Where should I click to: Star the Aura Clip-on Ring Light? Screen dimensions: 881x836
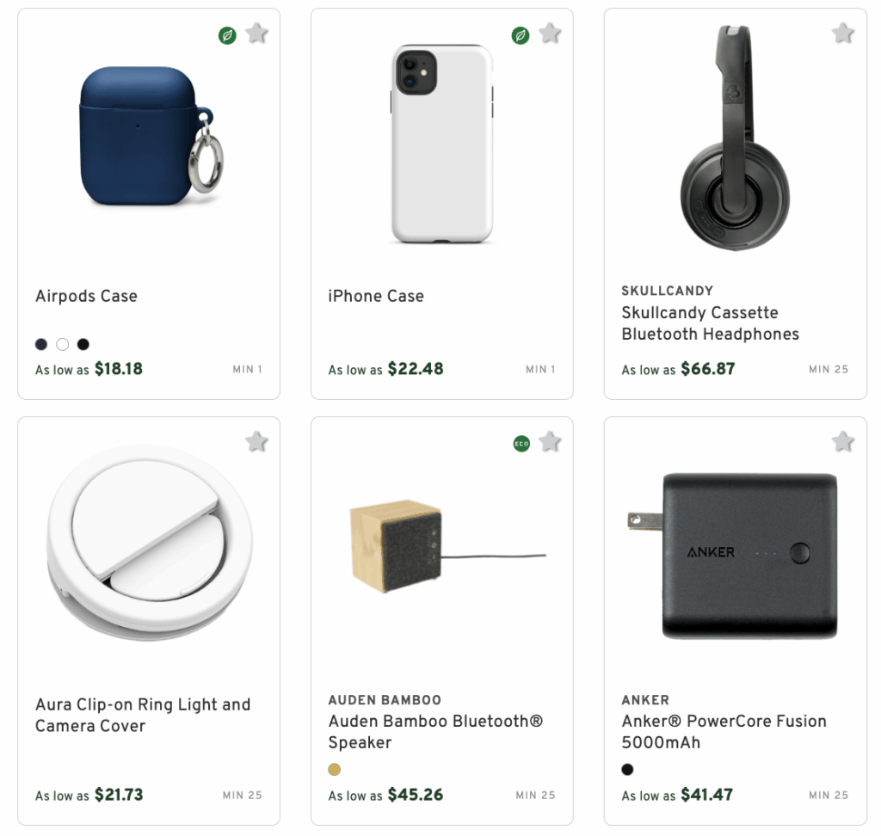(256, 440)
